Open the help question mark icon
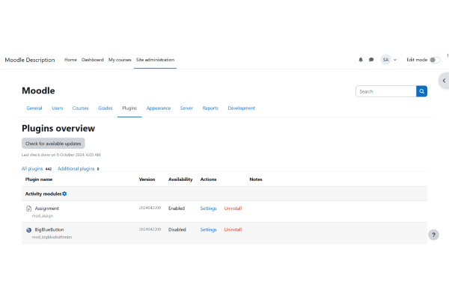 point(433,235)
